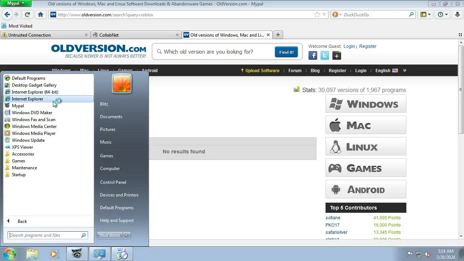This screenshot has width=464, height=261.
Task: Click the Shut down button
Action: pyautogui.click(x=110, y=235)
